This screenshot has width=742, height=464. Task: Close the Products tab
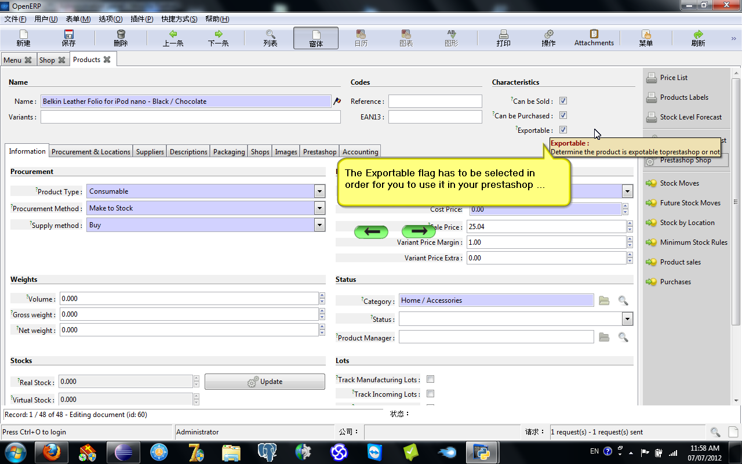pos(107,60)
